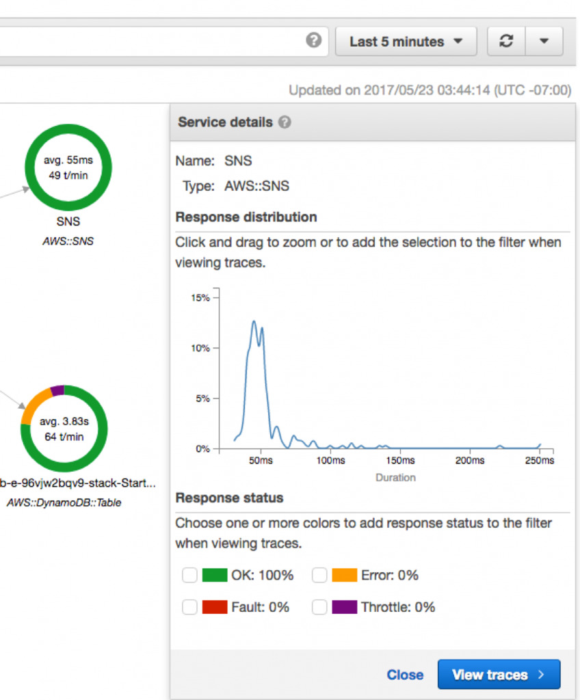Click the green OK color swatch
Image resolution: width=580 pixels, height=700 pixels.
[x=215, y=575]
